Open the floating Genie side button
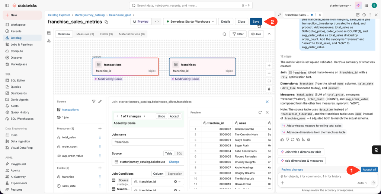This screenshot has height=194, width=381. 376,150
